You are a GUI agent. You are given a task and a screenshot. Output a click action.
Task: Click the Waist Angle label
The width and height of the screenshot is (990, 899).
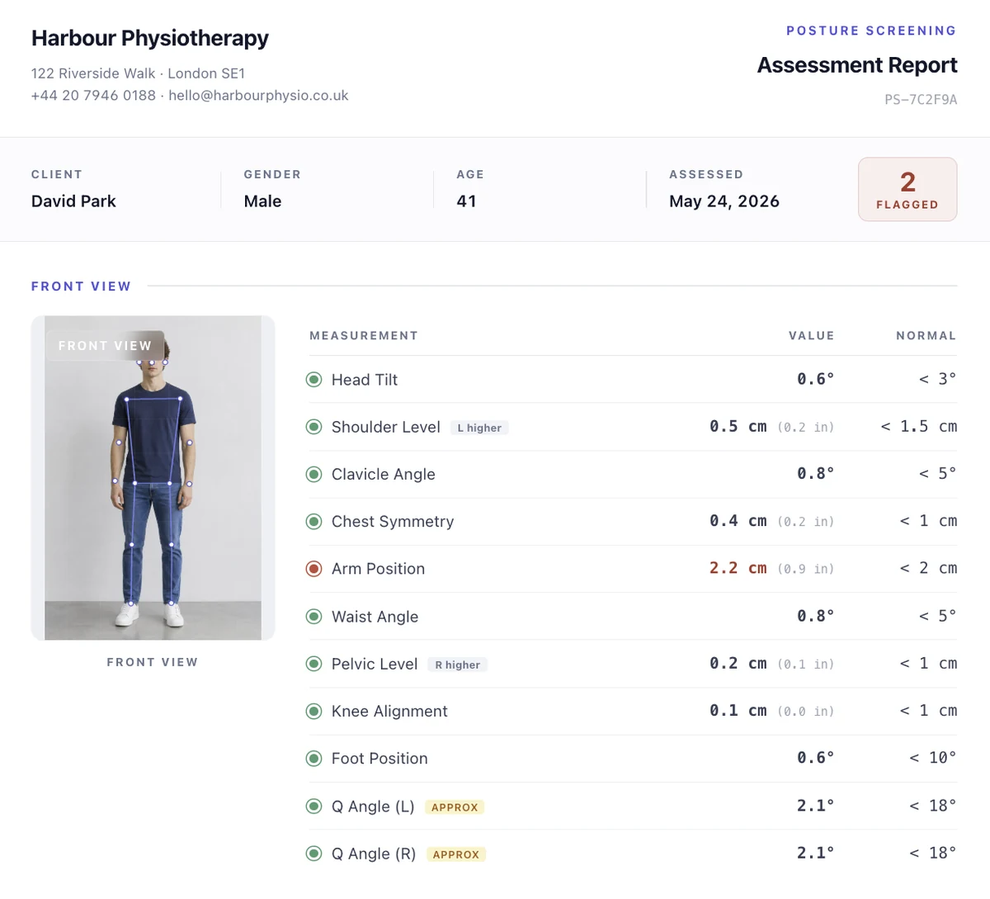pos(375,617)
